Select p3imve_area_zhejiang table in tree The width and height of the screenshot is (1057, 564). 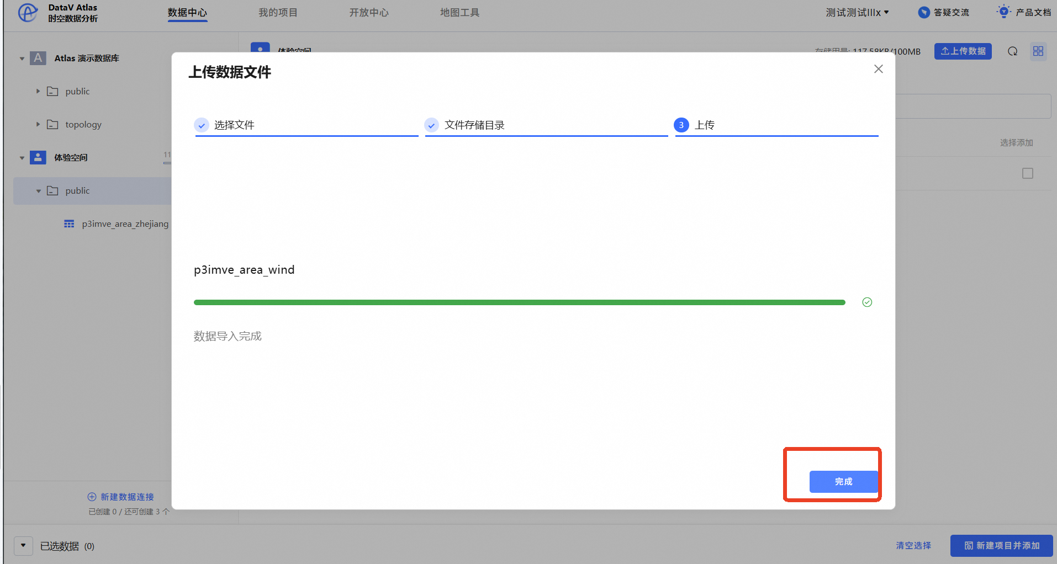125,224
